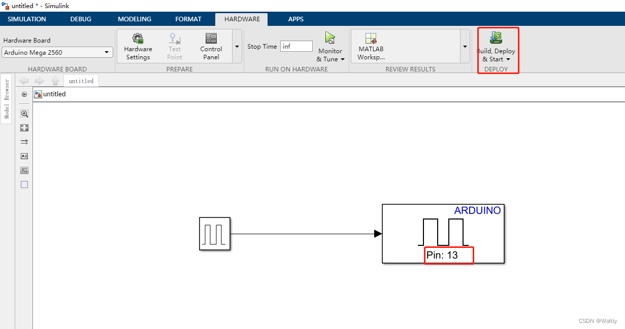Insert an image from the palette
Viewport: 625px width, 329px height.
24,170
